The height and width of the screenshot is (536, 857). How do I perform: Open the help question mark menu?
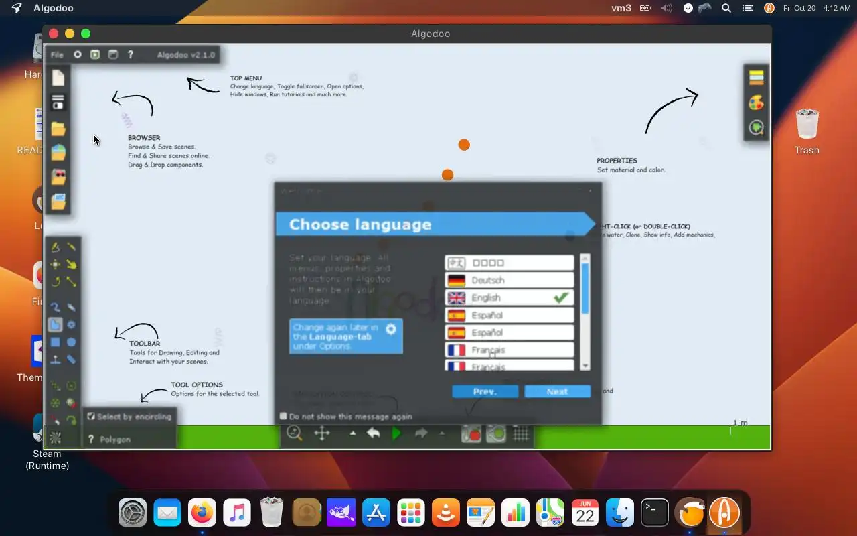(131, 54)
